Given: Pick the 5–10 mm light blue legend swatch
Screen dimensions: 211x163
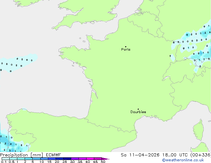Looking at the screenshot, I should (36, 159).
